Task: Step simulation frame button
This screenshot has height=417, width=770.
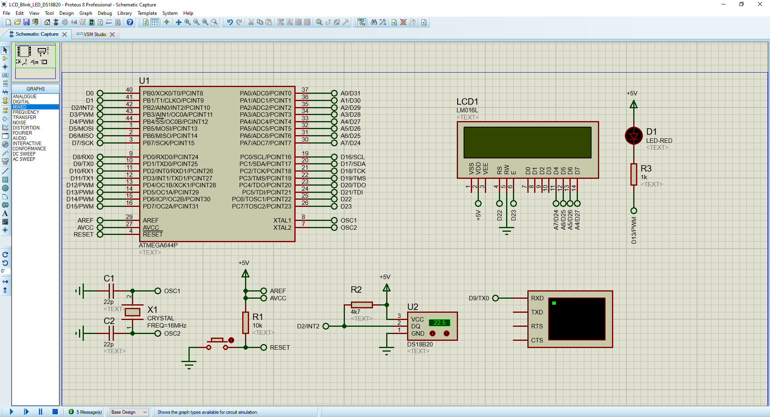Action: tap(26, 412)
